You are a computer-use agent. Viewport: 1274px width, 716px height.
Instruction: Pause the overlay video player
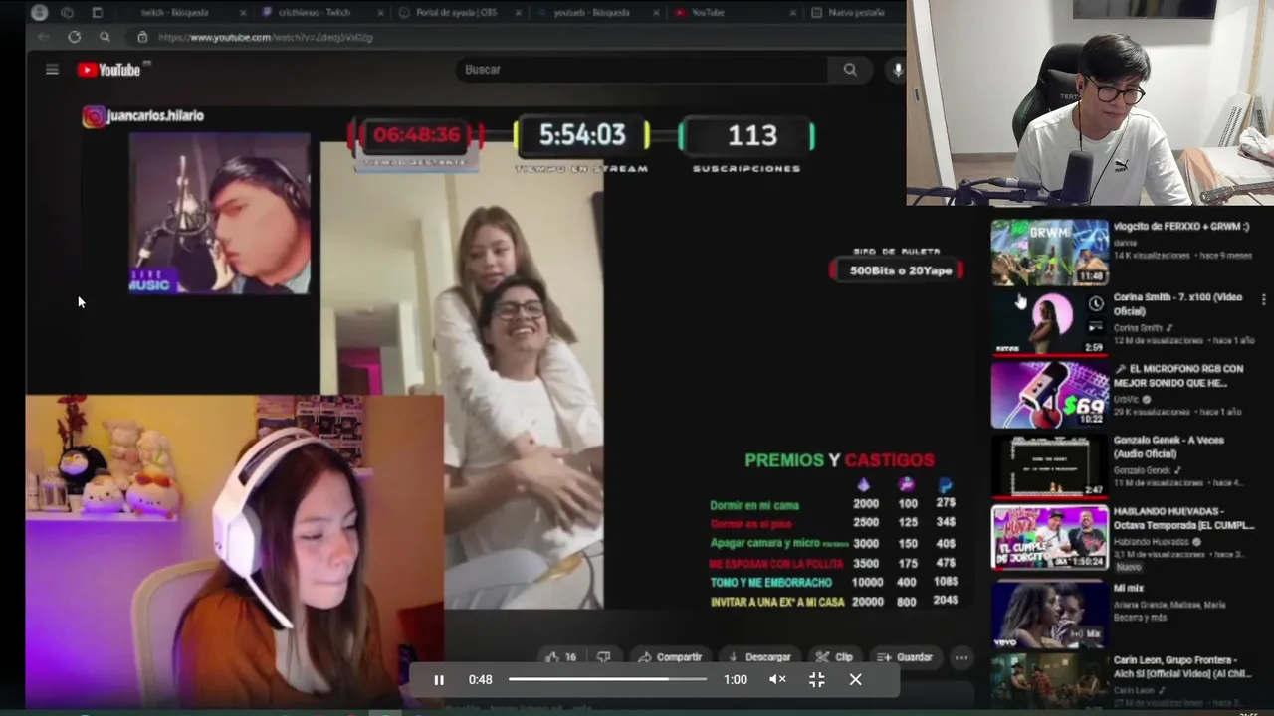click(x=439, y=680)
